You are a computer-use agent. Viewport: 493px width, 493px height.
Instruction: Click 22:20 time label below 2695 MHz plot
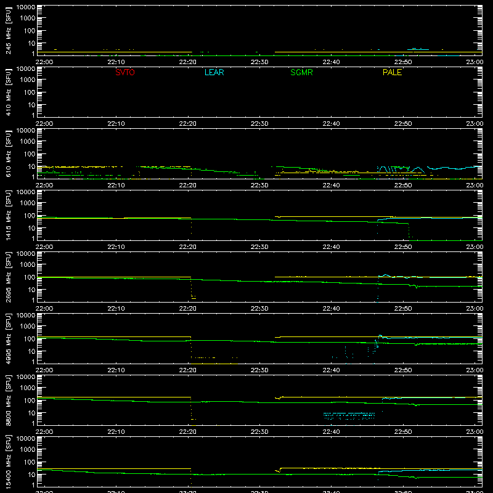[188, 309]
